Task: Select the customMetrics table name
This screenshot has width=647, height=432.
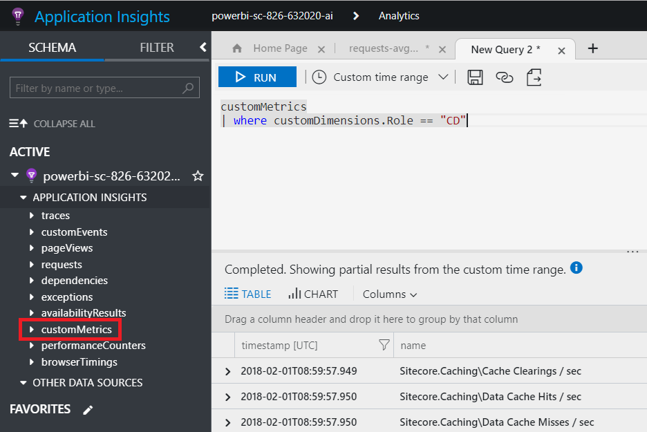Action: click(x=76, y=329)
